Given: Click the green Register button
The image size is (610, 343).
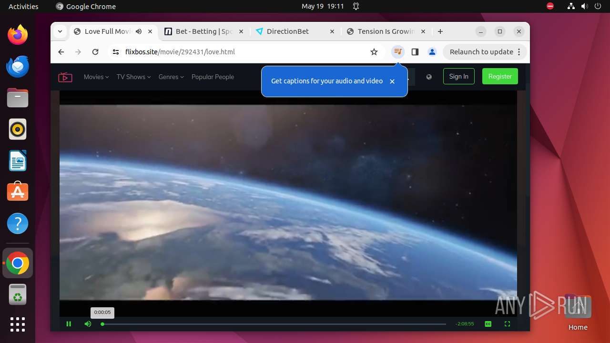Looking at the screenshot, I should pos(500,76).
